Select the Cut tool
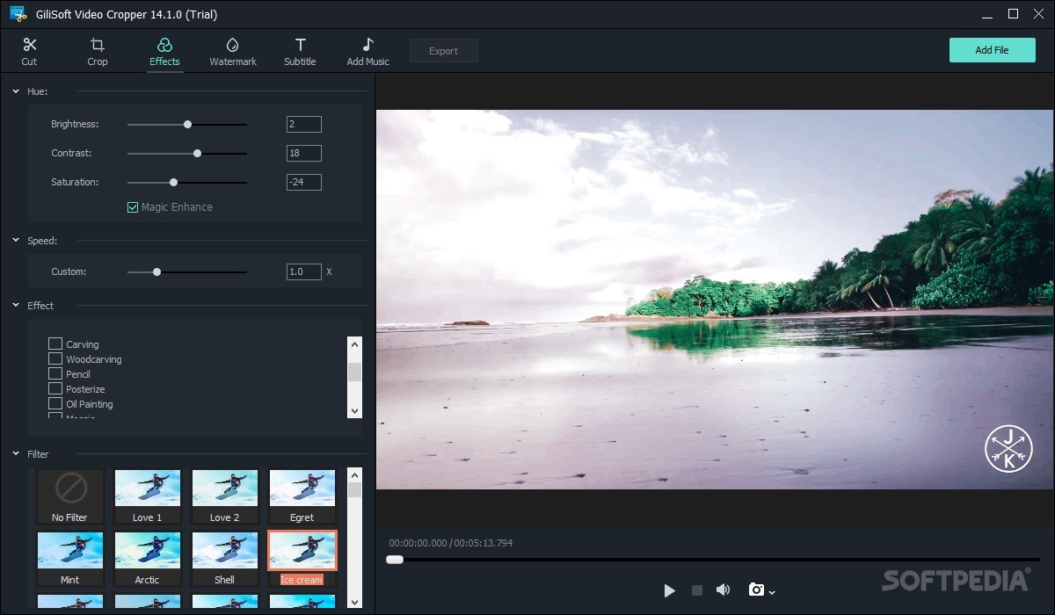This screenshot has width=1055, height=615. click(x=29, y=50)
